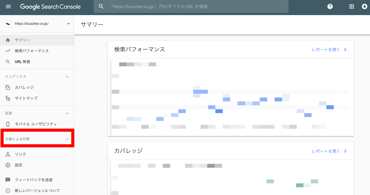Click the pages icon beside カバレッジ
Viewport: 370px width, 195px height.
click(8, 88)
